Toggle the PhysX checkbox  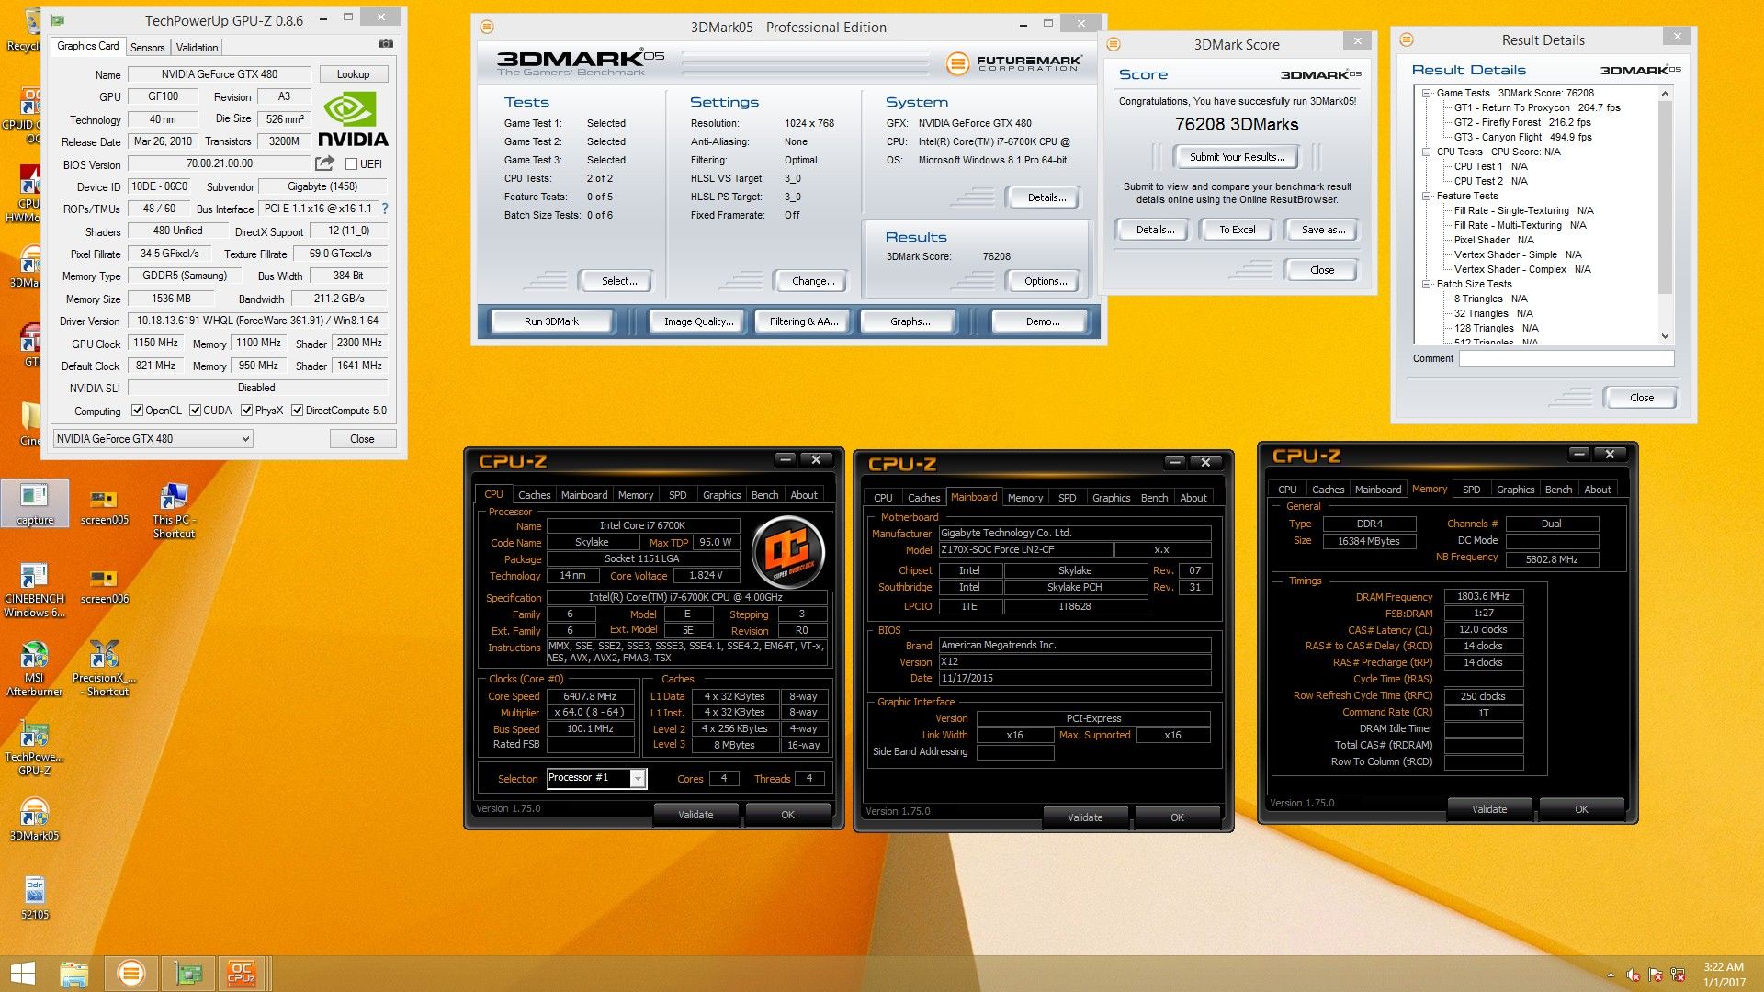pos(246,411)
